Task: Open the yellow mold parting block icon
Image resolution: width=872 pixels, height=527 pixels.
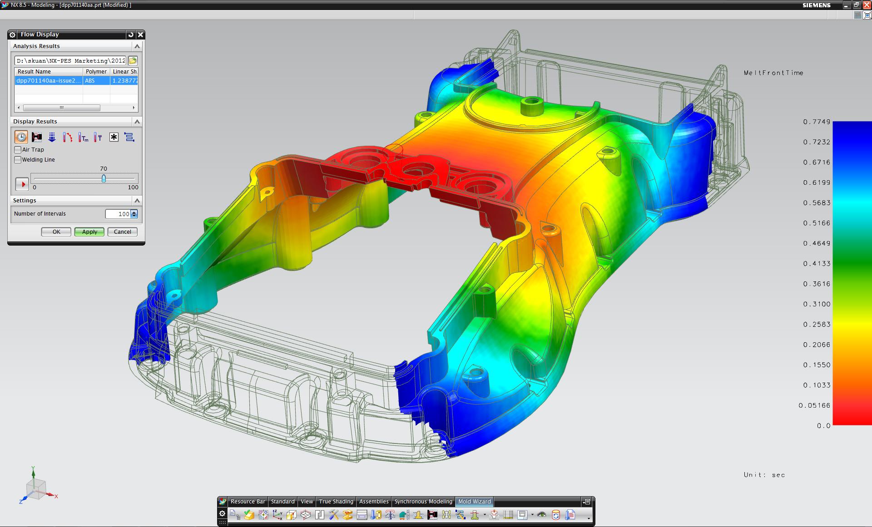Action: 347,515
